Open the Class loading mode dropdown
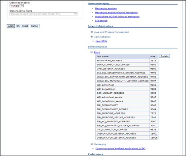186x156 pixels. 44,14
